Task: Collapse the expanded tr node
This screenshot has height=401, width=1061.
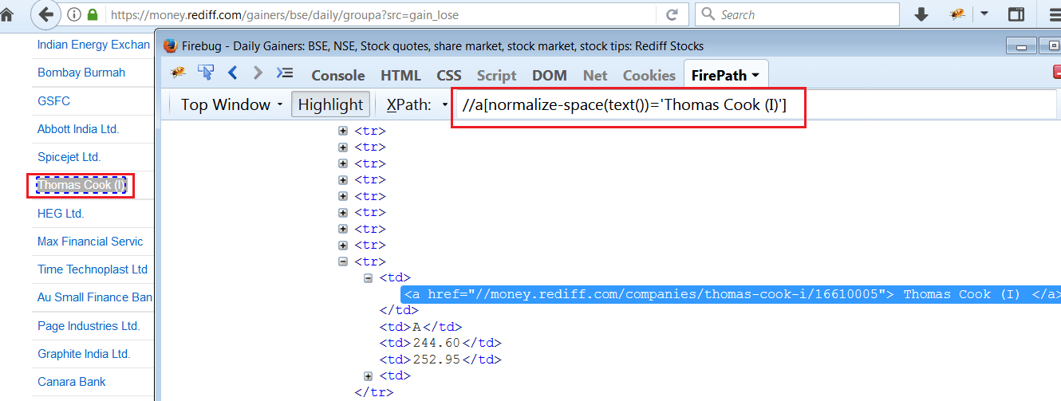Action: (343, 261)
